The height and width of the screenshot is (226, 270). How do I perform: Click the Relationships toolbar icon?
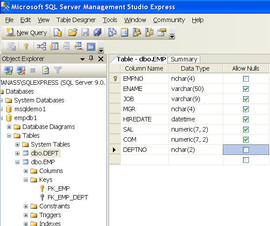(x=41, y=46)
